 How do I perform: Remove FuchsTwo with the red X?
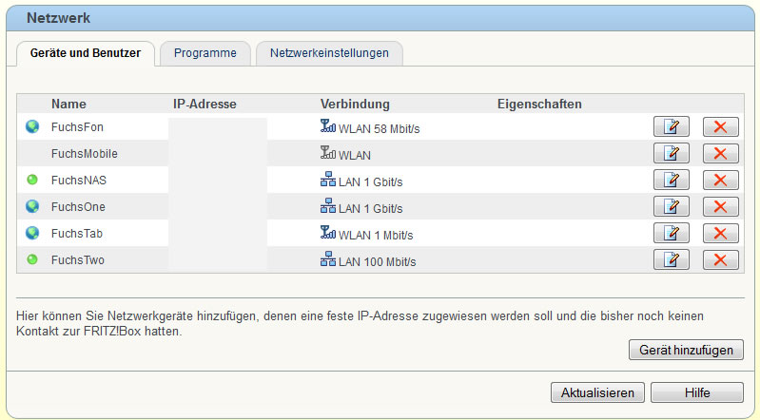tap(720, 259)
